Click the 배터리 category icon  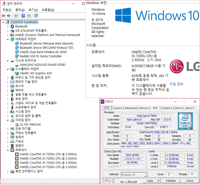[x=12, y=90]
